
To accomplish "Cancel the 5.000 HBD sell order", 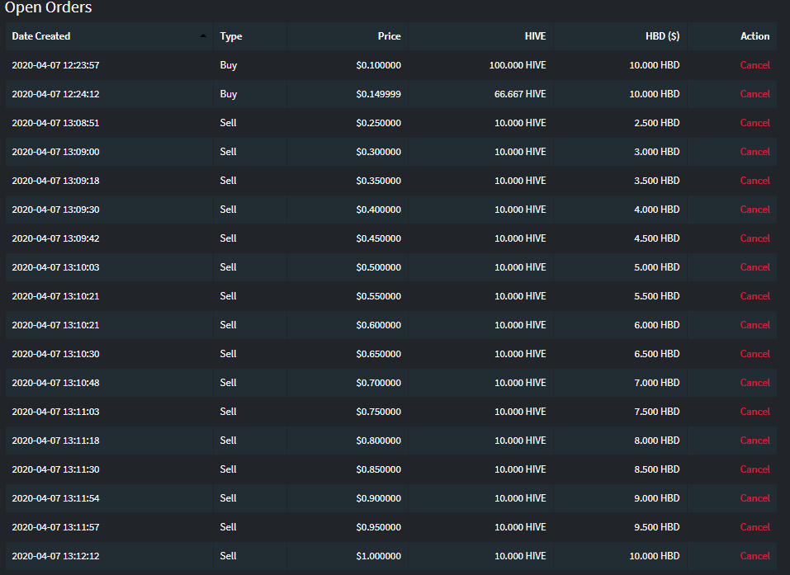I will [x=755, y=266].
